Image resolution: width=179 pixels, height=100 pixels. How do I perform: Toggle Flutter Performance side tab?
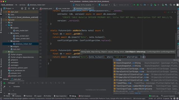(x=178, y=16)
